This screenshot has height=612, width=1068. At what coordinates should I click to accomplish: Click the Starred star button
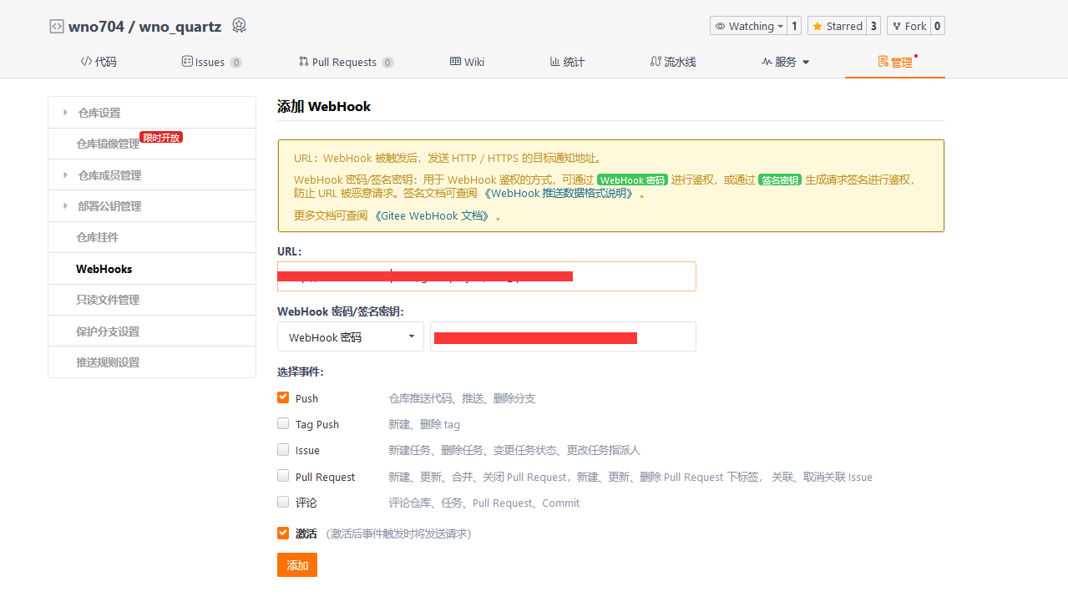837,26
